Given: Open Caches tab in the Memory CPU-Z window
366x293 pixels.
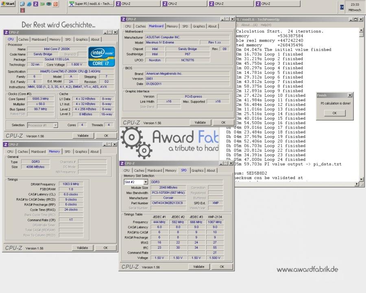Looking at the screenshot, I should click(23, 152).
